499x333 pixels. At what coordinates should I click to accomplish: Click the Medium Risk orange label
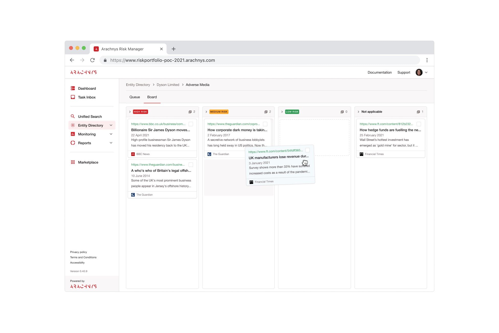point(219,112)
